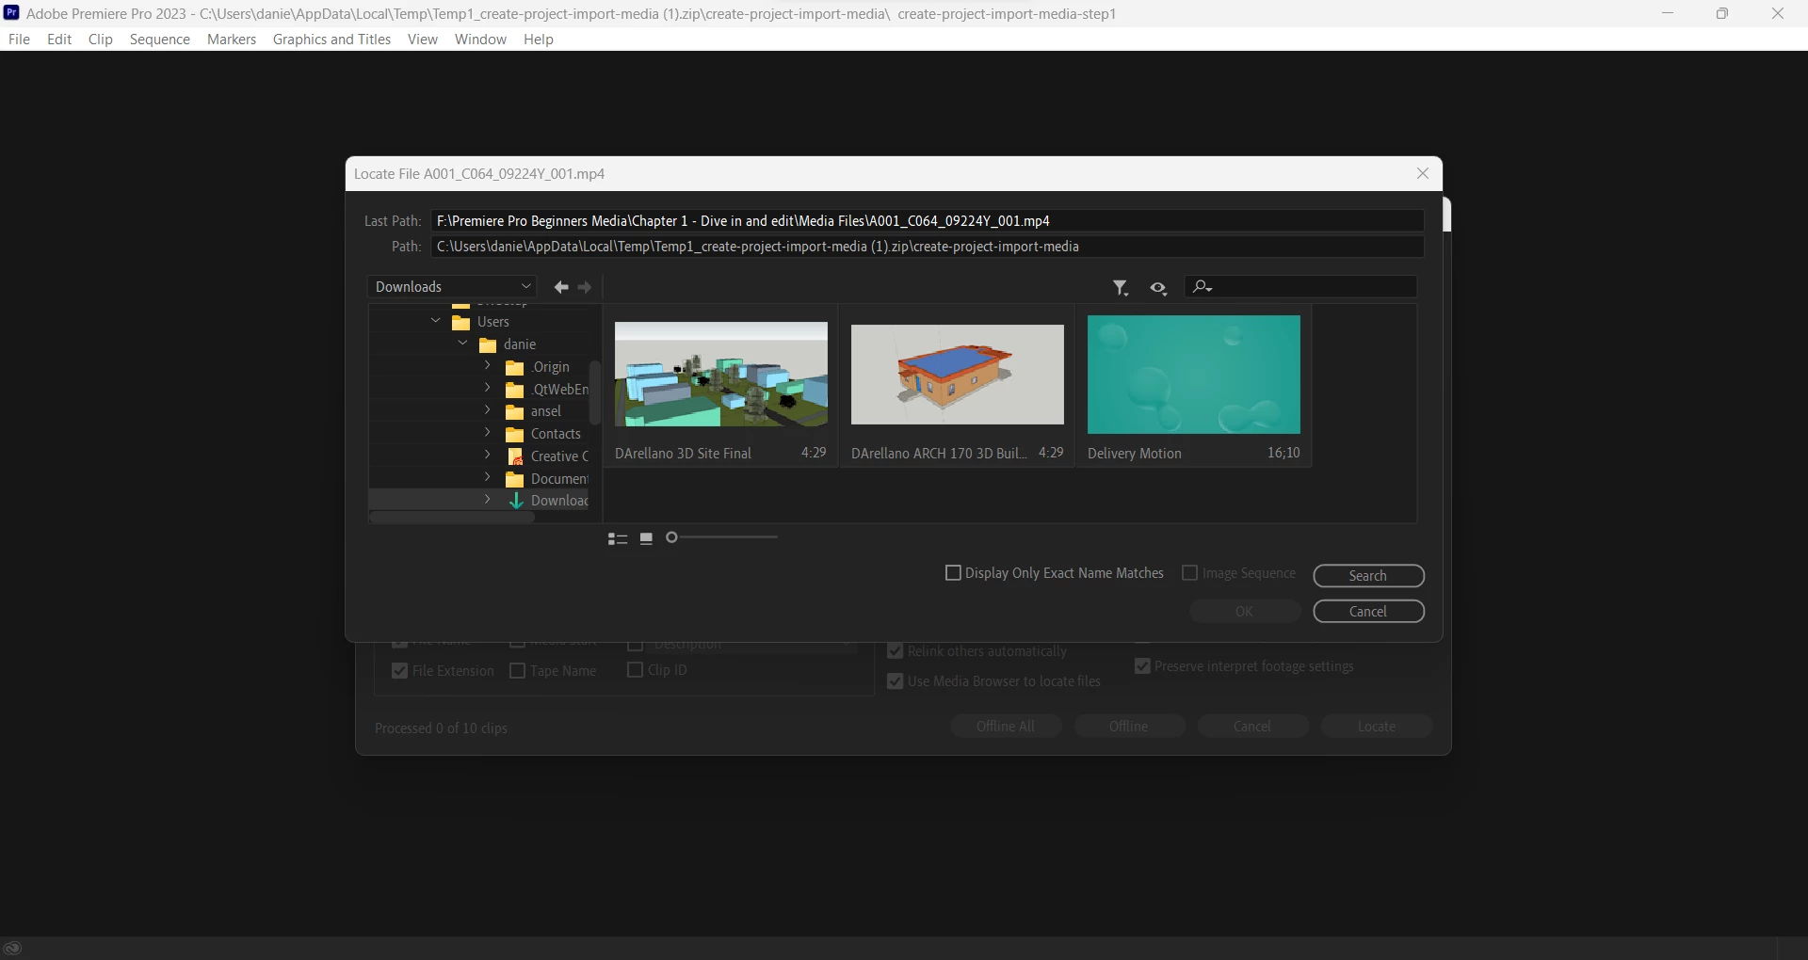The image size is (1808, 960).
Task: Toggle Use Media Browser to locate files
Action: click(896, 681)
